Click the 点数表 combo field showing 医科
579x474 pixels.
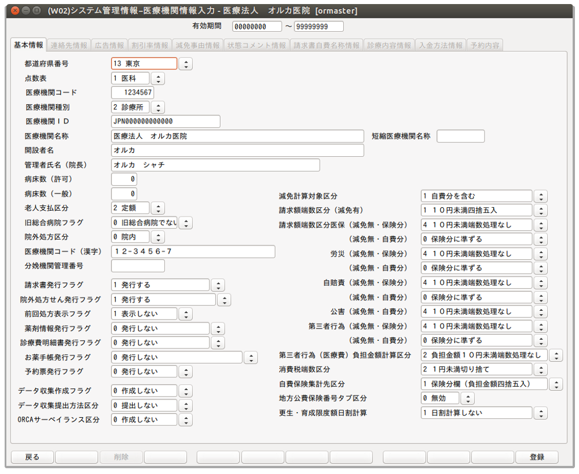click(x=130, y=78)
